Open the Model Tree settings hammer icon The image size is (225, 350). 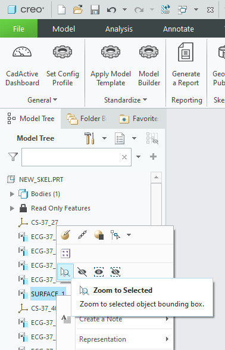[x=89, y=138]
